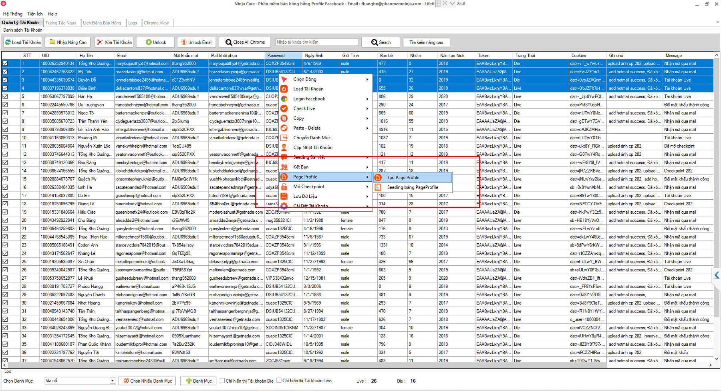Click the Mở Checkpoint lock icon

(x=284, y=186)
